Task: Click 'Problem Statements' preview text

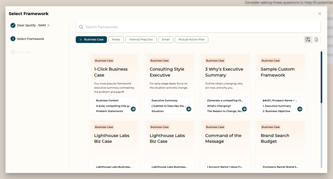Action: click(x=109, y=111)
